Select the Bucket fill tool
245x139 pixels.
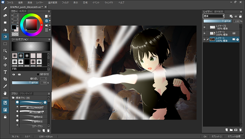5,30
